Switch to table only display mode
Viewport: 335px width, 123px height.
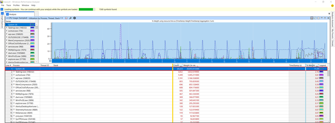point(318,18)
